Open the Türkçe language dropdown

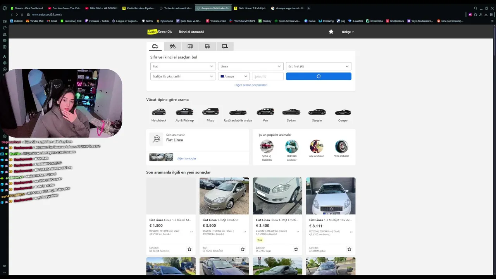click(x=348, y=32)
